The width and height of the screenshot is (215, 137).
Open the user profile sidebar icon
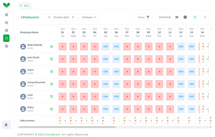[x=6, y=46]
